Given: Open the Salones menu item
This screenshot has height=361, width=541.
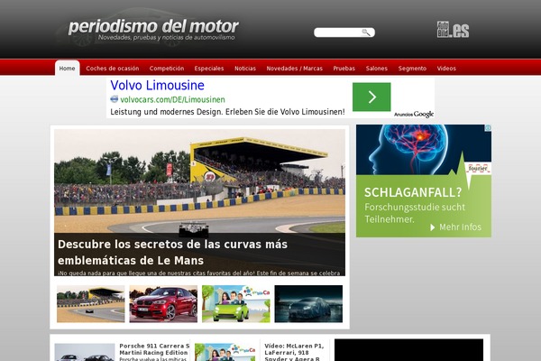Looking at the screenshot, I should [376, 69].
